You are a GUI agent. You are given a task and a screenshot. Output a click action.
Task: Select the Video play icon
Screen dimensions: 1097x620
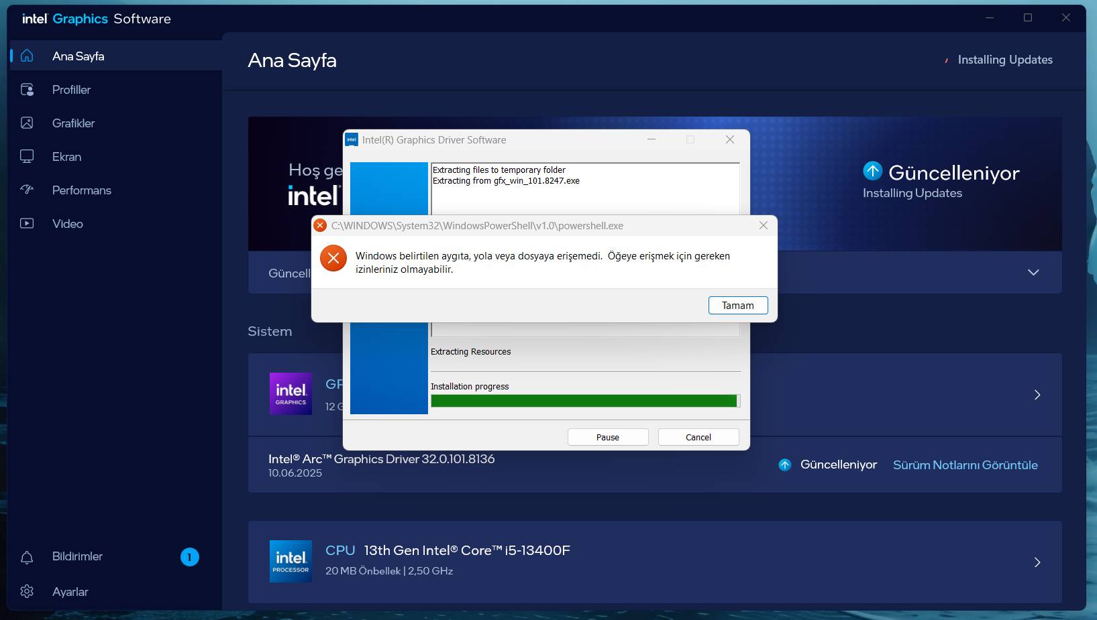[27, 223]
